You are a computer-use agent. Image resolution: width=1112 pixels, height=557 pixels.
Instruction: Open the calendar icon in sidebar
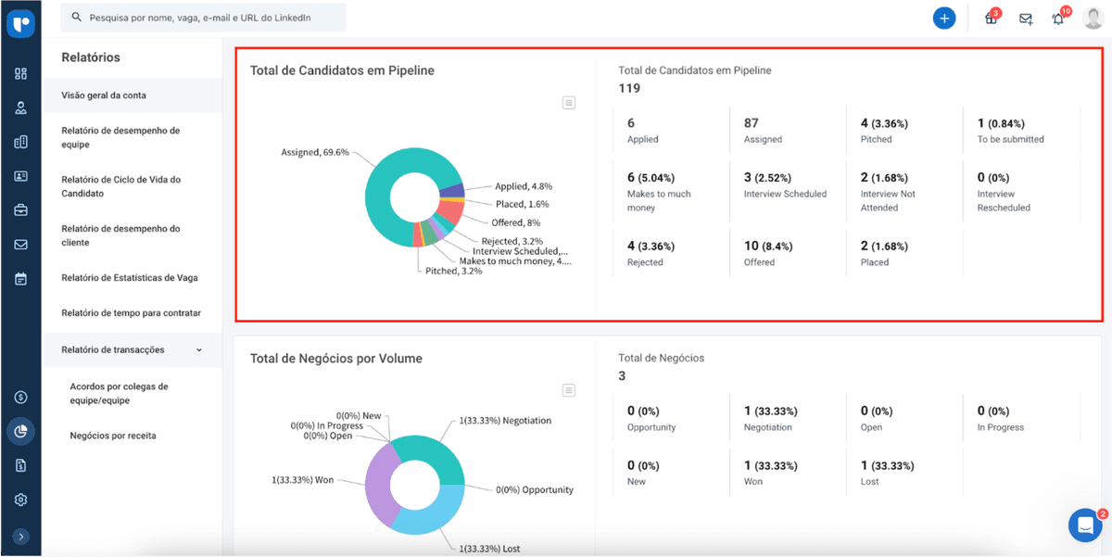point(20,278)
